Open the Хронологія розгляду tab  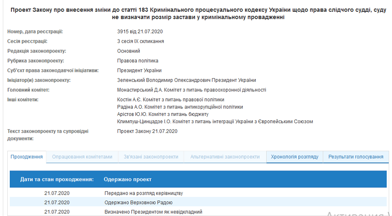point(294,157)
